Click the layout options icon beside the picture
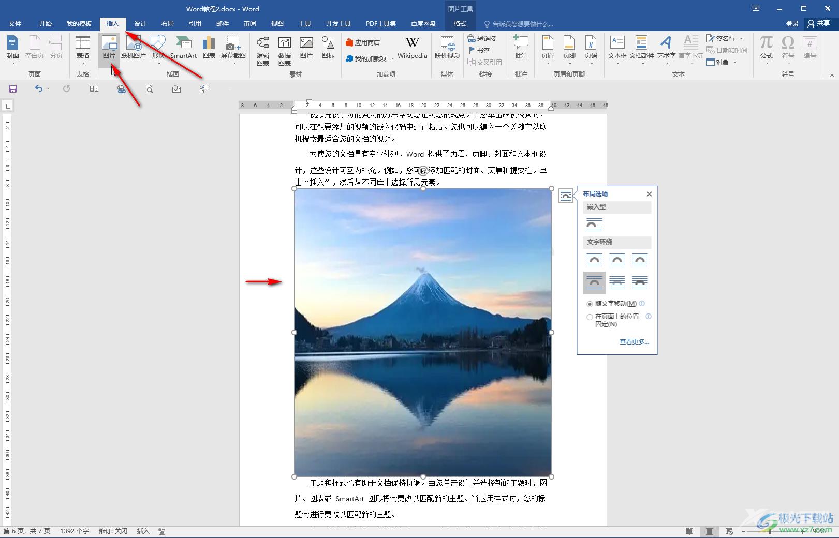 tap(566, 196)
